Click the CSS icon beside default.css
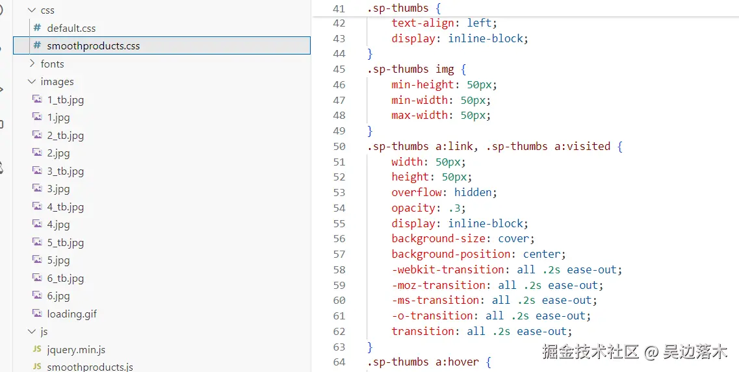 coord(37,28)
